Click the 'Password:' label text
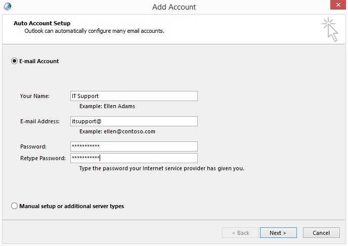348x246 pixels. 33,146
